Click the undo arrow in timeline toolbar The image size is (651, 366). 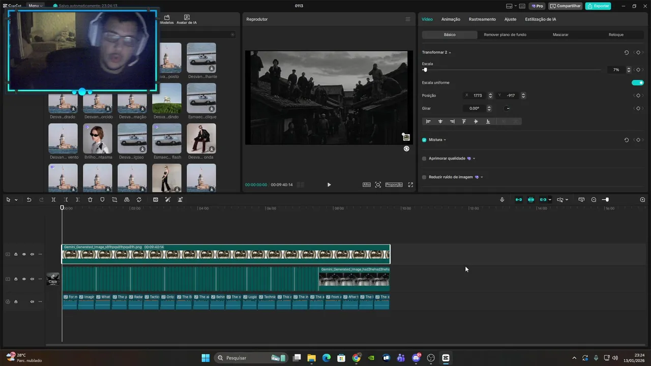tap(29, 200)
